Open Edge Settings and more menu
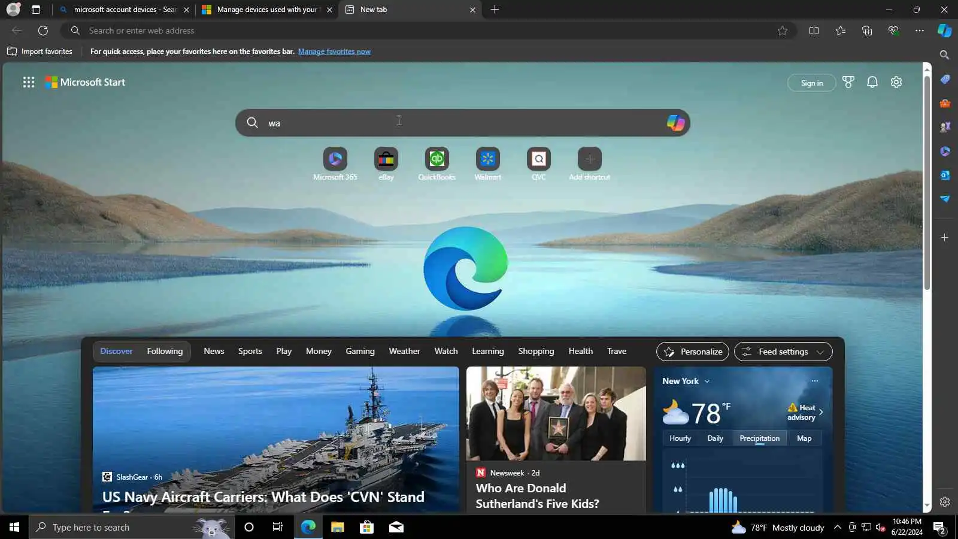The height and width of the screenshot is (539, 958). coord(920,31)
